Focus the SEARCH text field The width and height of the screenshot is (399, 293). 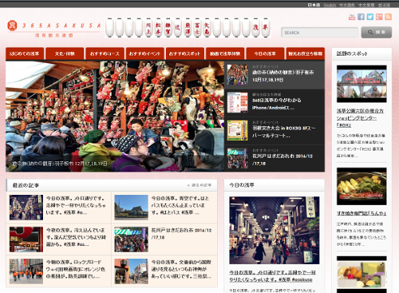(x=320, y=33)
